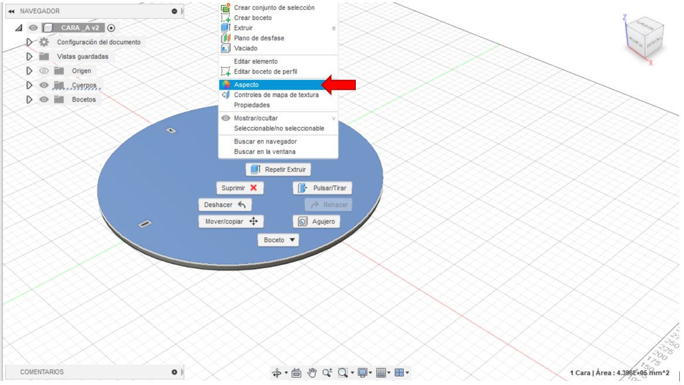Click the minus icon on NAVEGADOR header

(174, 11)
